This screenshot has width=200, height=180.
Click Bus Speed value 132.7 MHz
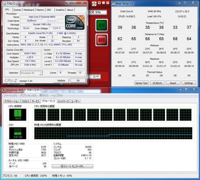[30, 61]
